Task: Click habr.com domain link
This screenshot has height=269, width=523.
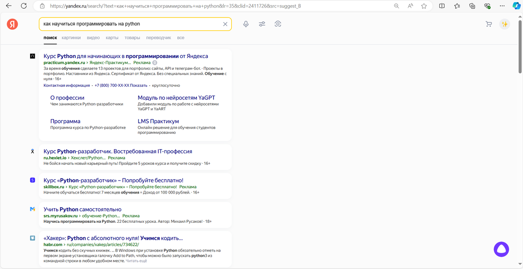Action: click(53, 245)
